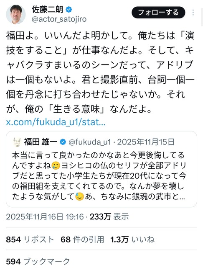This screenshot has width=203, height=268.
Task: Click the crying smile emoji in quoted post
Action: tap(56, 166)
